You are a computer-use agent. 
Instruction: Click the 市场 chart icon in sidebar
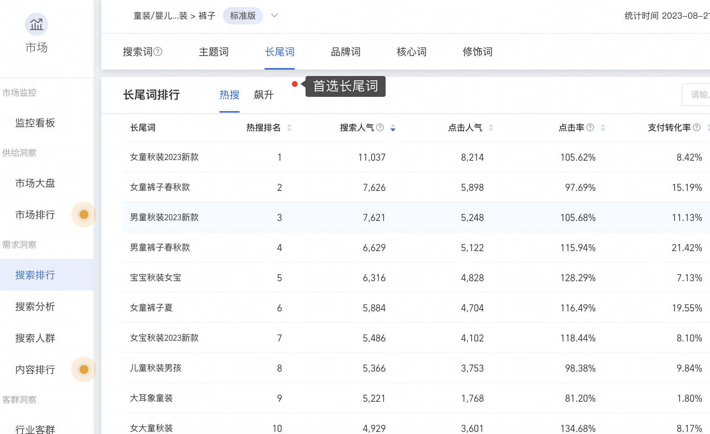tap(37, 24)
